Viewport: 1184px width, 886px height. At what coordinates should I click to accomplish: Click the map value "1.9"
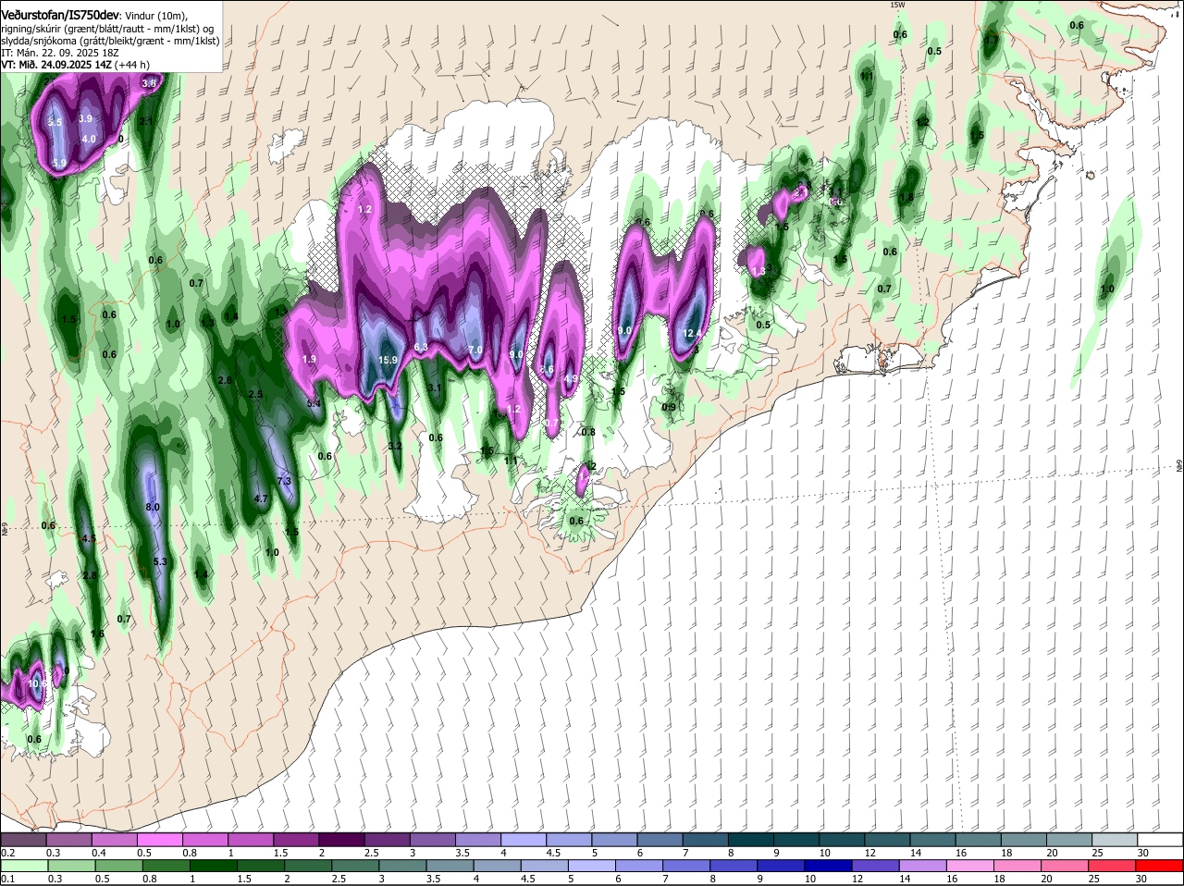coord(309,359)
